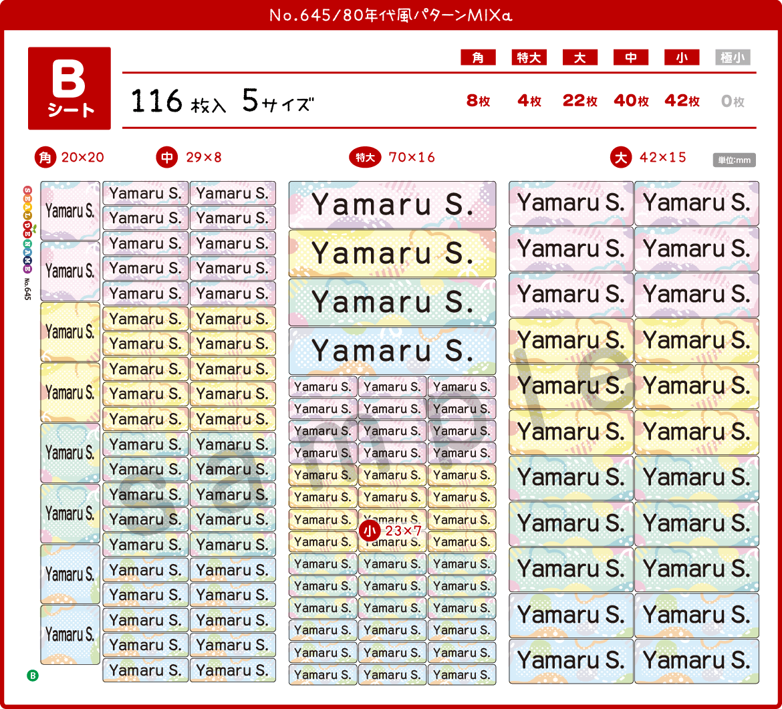Click the gray 0枚 count

733,102
